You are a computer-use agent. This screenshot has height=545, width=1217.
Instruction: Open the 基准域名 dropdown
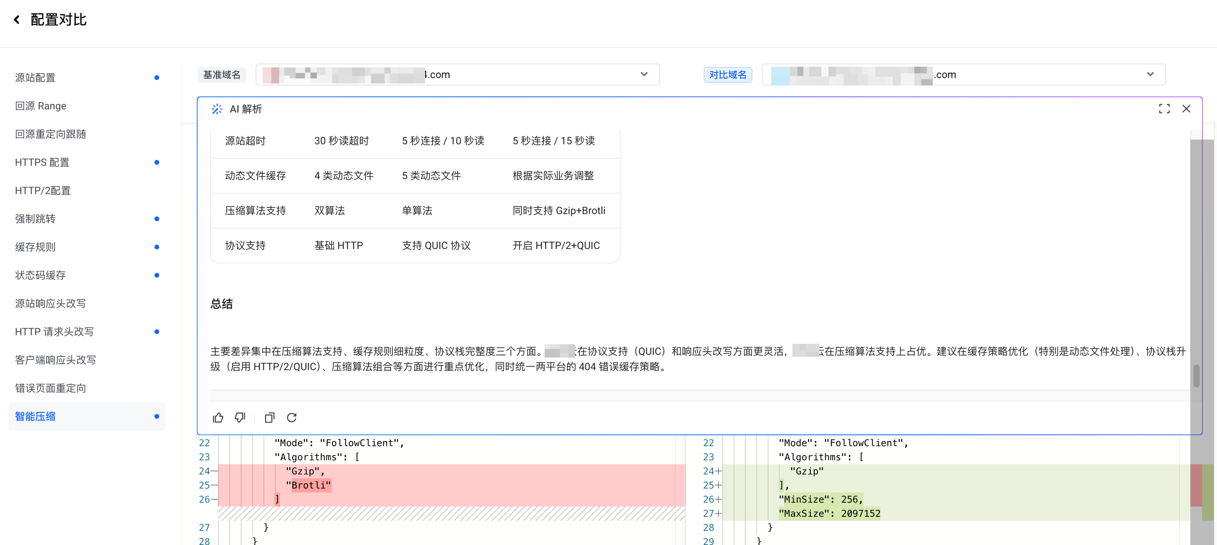point(643,74)
